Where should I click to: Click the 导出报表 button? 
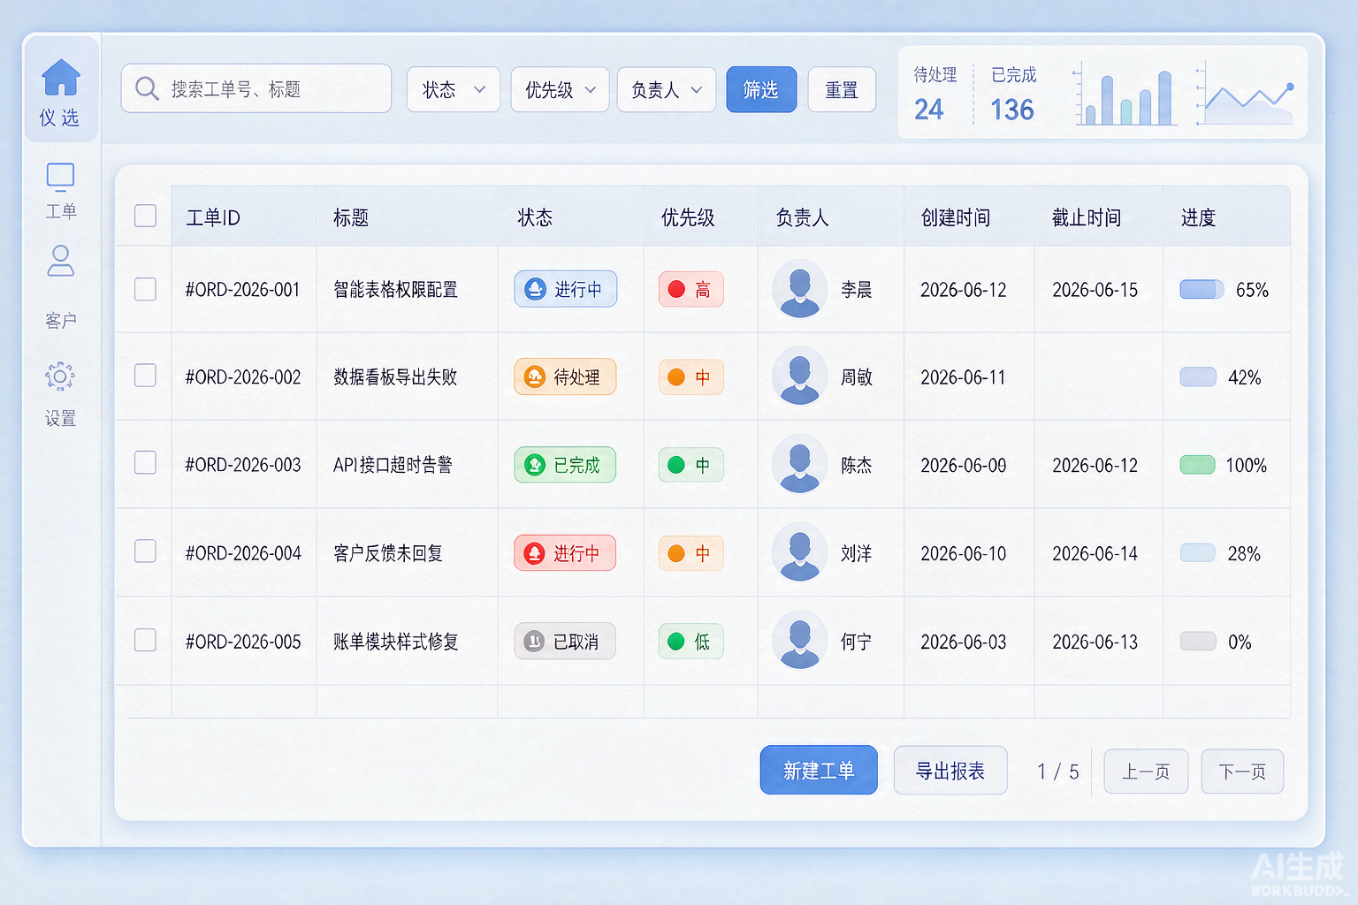click(950, 770)
